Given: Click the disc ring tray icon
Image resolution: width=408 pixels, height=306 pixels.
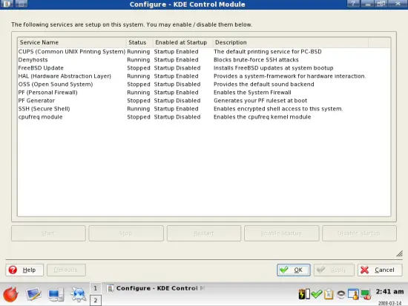Looking at the screenshot, I should [341, 294].
